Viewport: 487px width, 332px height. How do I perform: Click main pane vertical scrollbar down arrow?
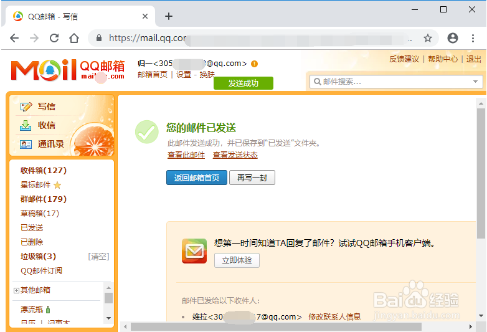tap(481, 316)
